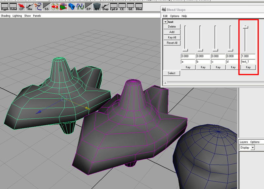Click the Key button under target b
264x189 pixels.
(203, 67)
